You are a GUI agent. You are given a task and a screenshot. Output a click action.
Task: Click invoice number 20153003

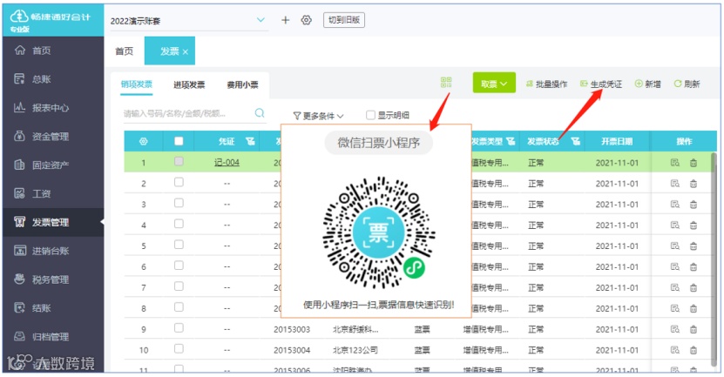coord(292,329)
